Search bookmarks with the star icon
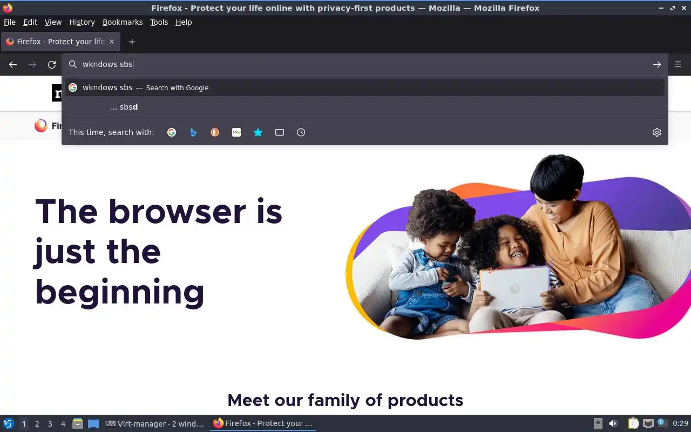Screen dimensions: 691x432 (258, 132)
